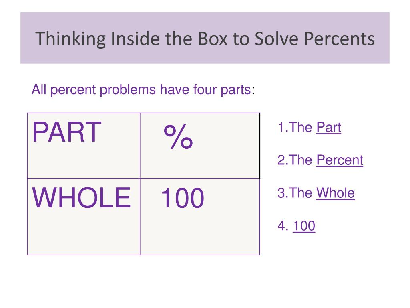Open the underlined 'Part' link
The width and height of the screenshot is (410, 308).
click(329, 128)
